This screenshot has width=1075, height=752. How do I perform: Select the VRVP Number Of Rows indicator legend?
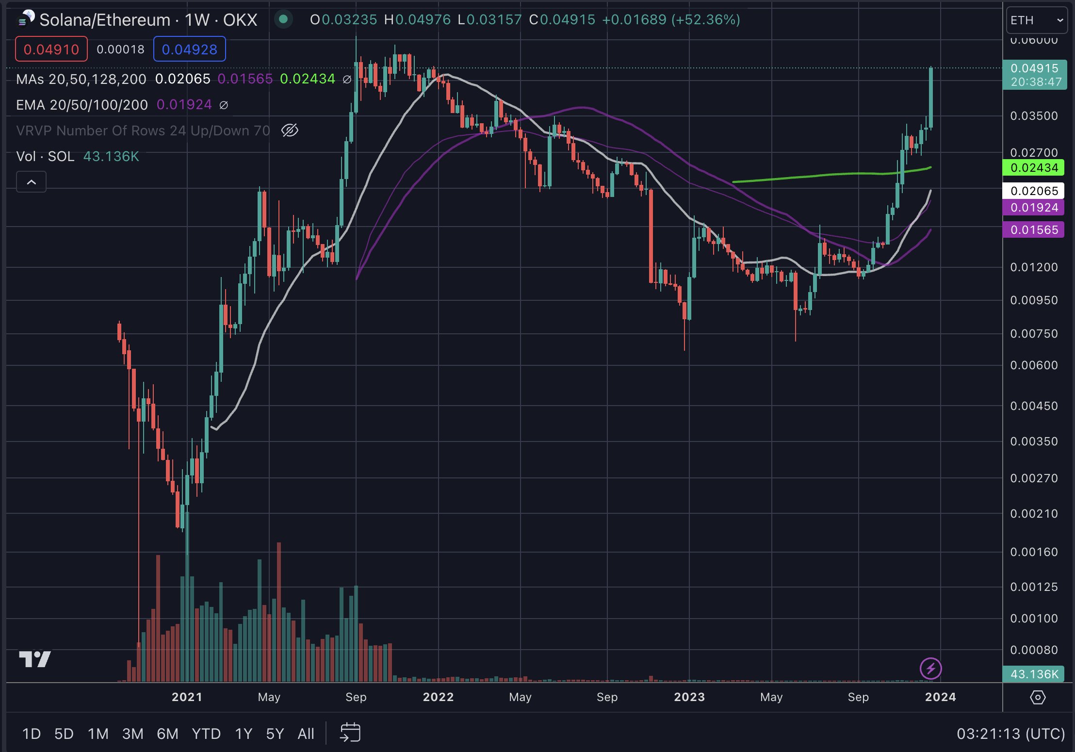point(143,131)
